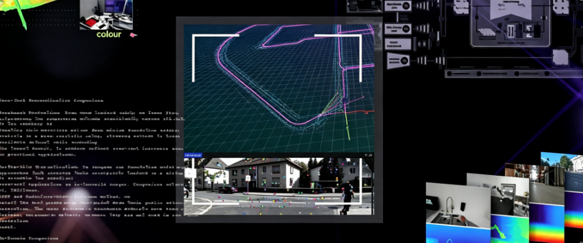The image size is (583, 243).
Task: Open the kitchen sink photo thumbnail
Action: tap(458, 204)
